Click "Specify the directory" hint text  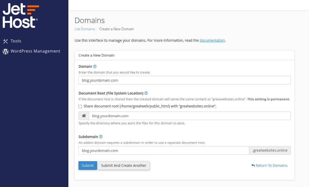132,123
